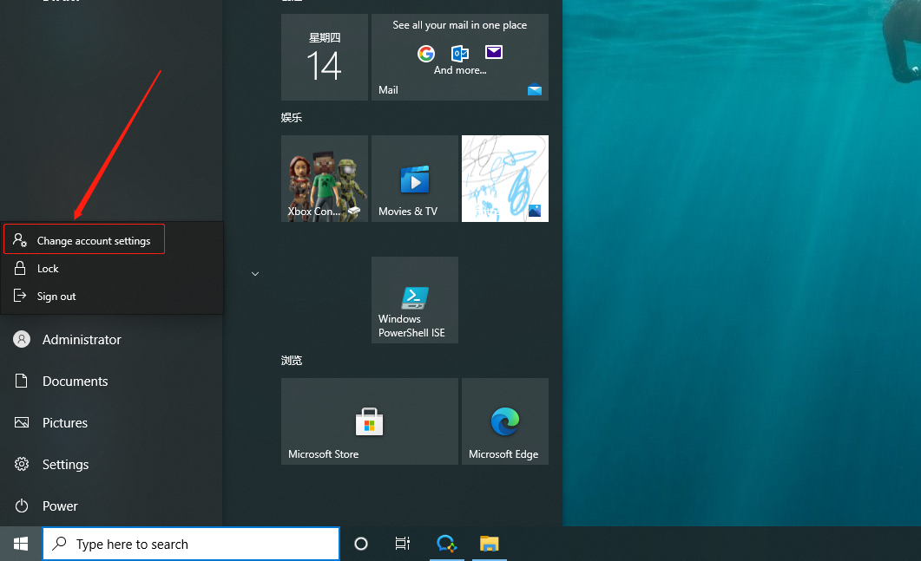The width and height of the screenshot is (921, 561).
Task: Click the Outlook icon in Mail tile
Action: pyautogui.click(x=460, y=54)
